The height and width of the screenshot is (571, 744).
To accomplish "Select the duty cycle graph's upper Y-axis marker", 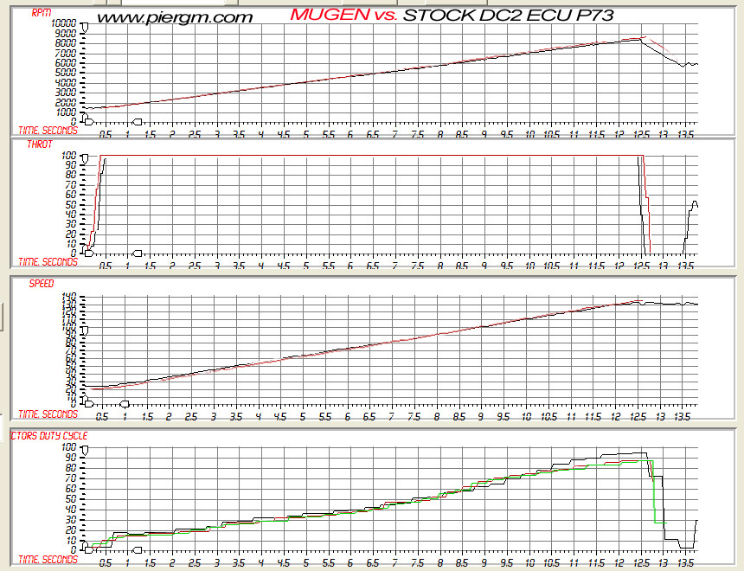I will coord(85,452).
